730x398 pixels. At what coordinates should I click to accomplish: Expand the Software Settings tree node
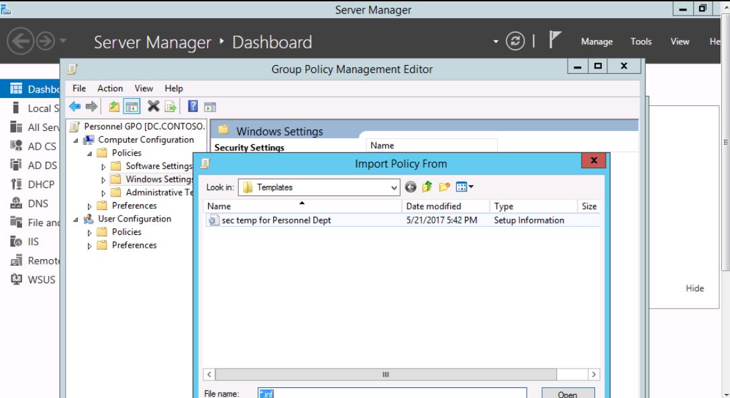click(104, 166)
